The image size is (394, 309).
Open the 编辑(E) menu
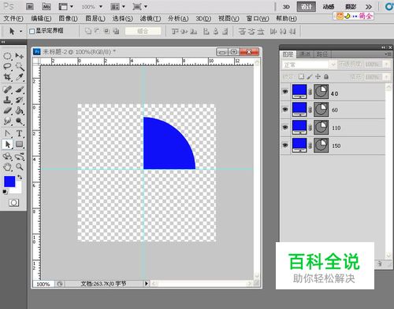click(41, 18)
